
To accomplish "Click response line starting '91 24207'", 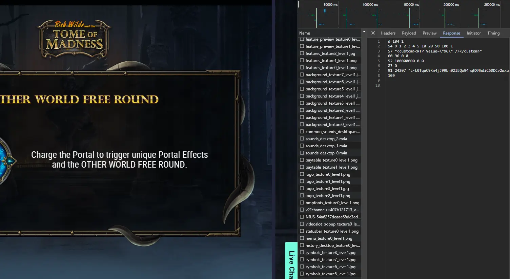I will [x=448, y=70].
